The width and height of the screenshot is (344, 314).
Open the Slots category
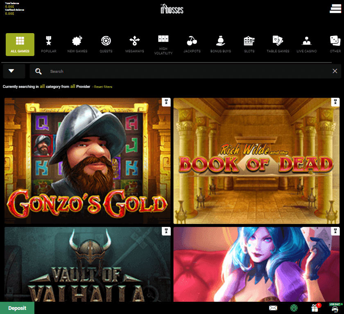(x=249, y=45)
